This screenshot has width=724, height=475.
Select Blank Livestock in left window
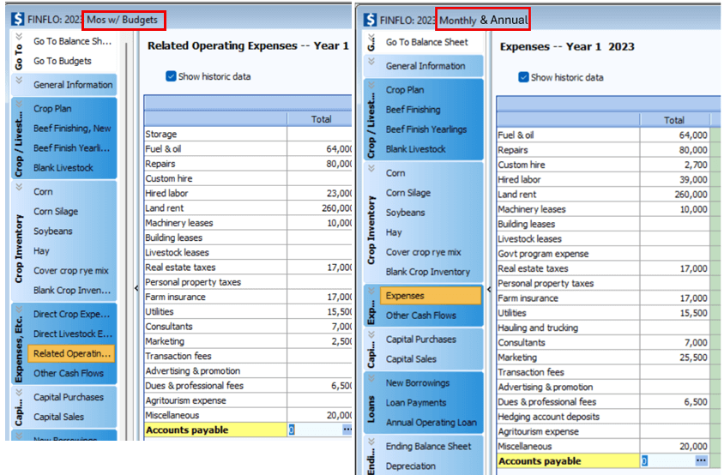tap(63, 167)
